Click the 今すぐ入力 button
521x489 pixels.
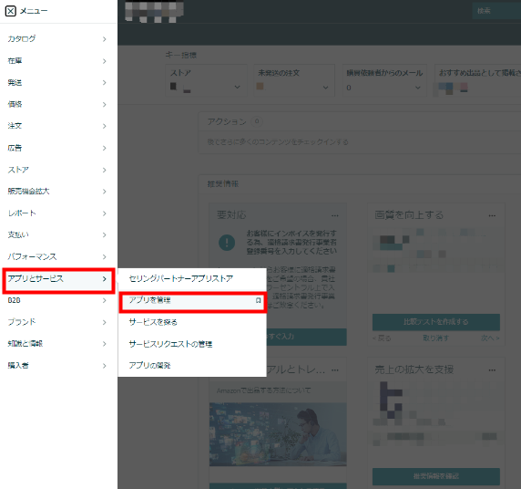click(x=306, y=337)
